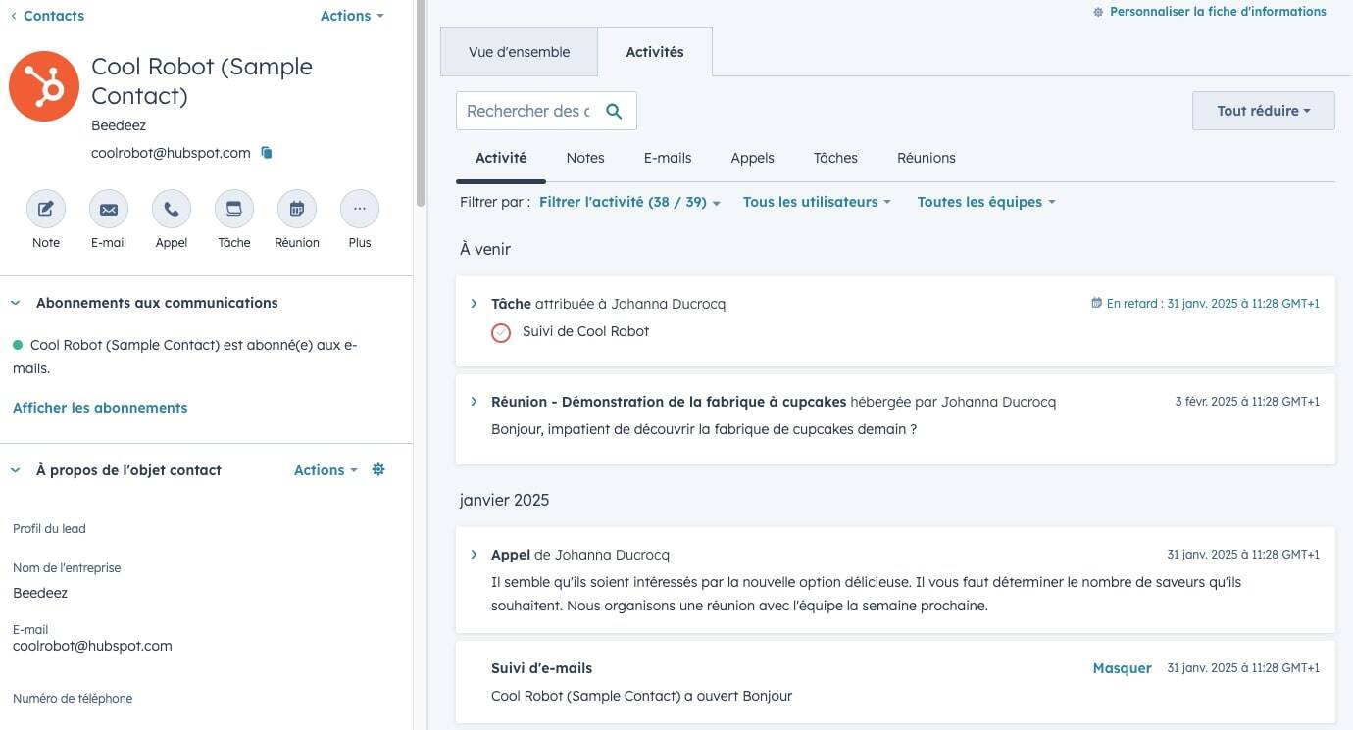Click En retard 31 janv. 2025 date

pos(1213,304)
